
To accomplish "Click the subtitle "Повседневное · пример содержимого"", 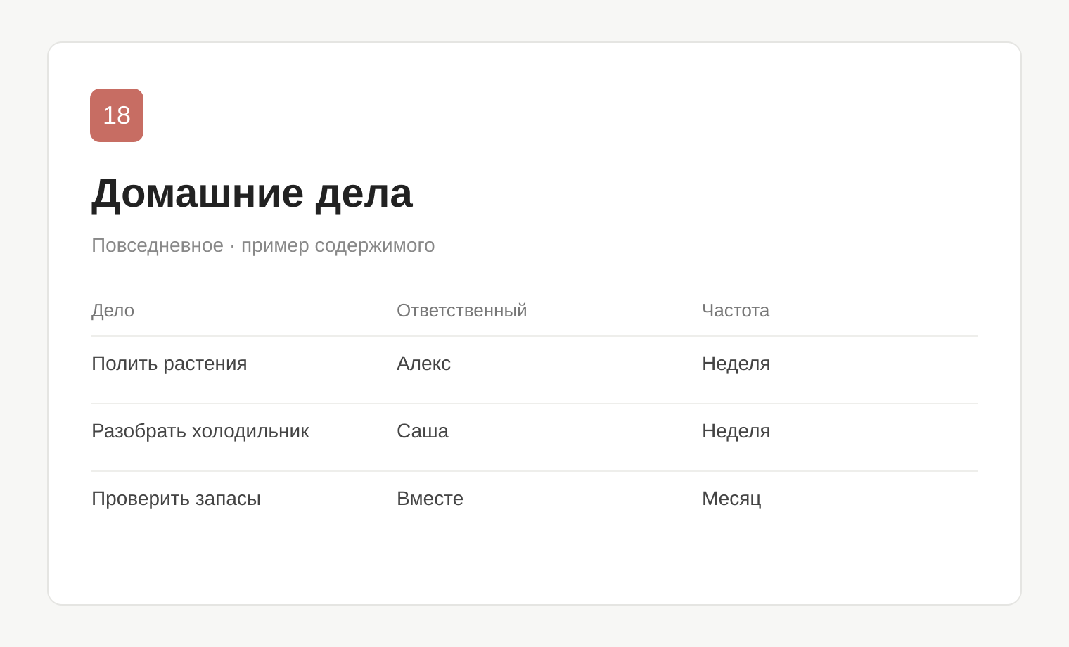I will coord(263,245).
